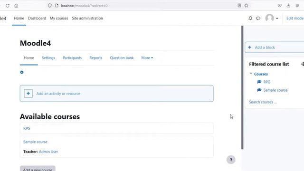Open Search courses link
Viewport: 304px width, 171px height.
click(x=263, y=102)
